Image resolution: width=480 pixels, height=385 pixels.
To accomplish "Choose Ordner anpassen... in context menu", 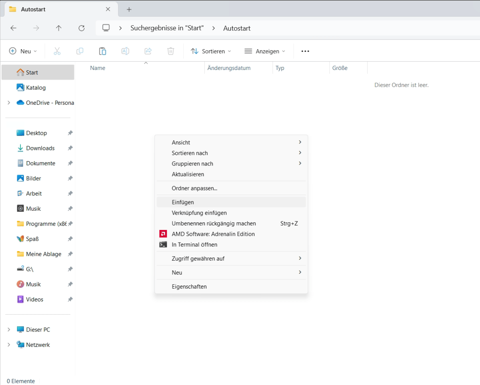I will [231, 188].
